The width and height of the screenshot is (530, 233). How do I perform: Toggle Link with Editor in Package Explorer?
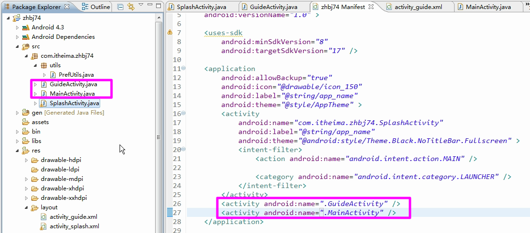[131, 7]
